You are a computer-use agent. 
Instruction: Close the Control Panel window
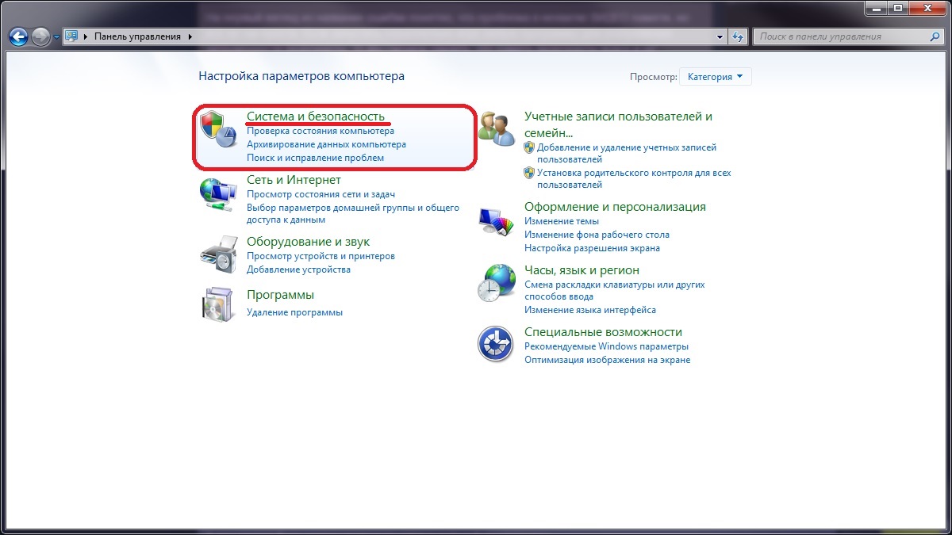[928, 8]
